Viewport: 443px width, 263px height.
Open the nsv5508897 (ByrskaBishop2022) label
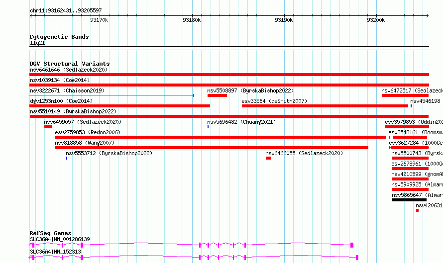(x=250, y=90)
